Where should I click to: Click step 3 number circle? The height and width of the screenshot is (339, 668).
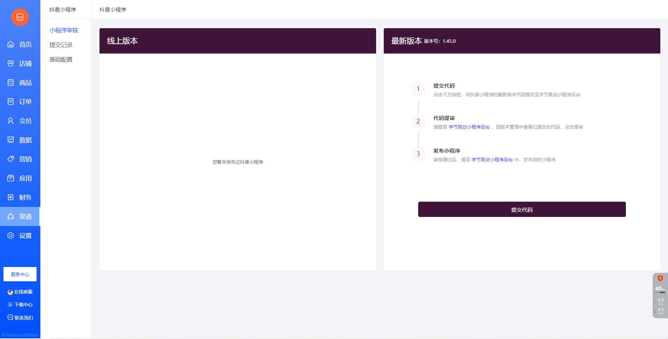coord(418,154)
